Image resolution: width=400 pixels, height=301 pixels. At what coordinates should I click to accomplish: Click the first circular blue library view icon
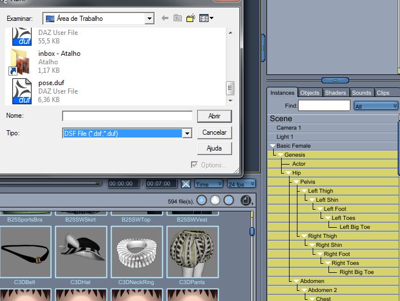pyautogui.click(x=202, y=201)
